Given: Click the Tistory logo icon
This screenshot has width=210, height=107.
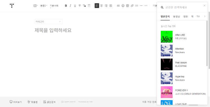Looking at the screenshot, I should click(x=12, y=6).
